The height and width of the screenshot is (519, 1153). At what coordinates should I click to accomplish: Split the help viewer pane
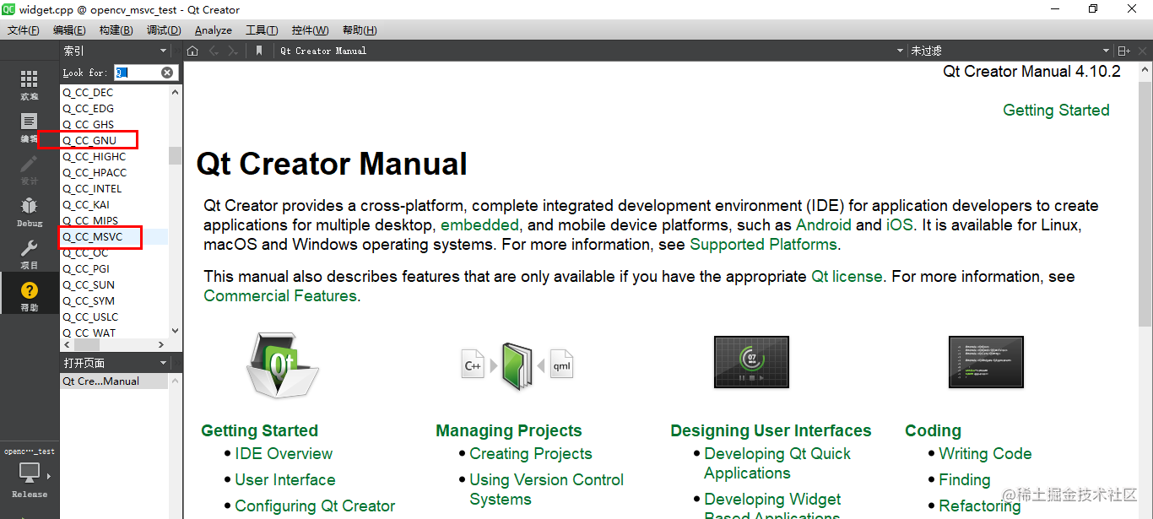[x=1123, y=51]
